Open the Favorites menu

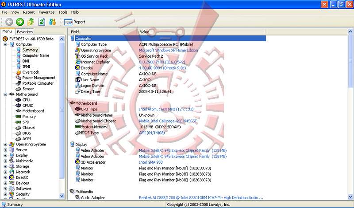[46, 12]
